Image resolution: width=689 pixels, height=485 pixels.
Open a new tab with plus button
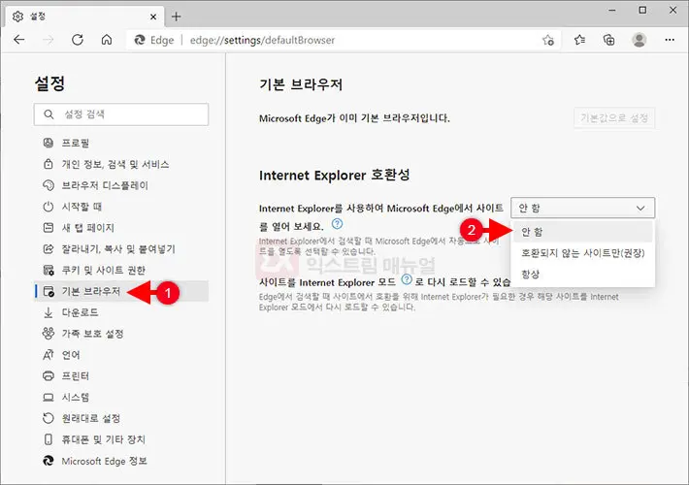[177, 16]
